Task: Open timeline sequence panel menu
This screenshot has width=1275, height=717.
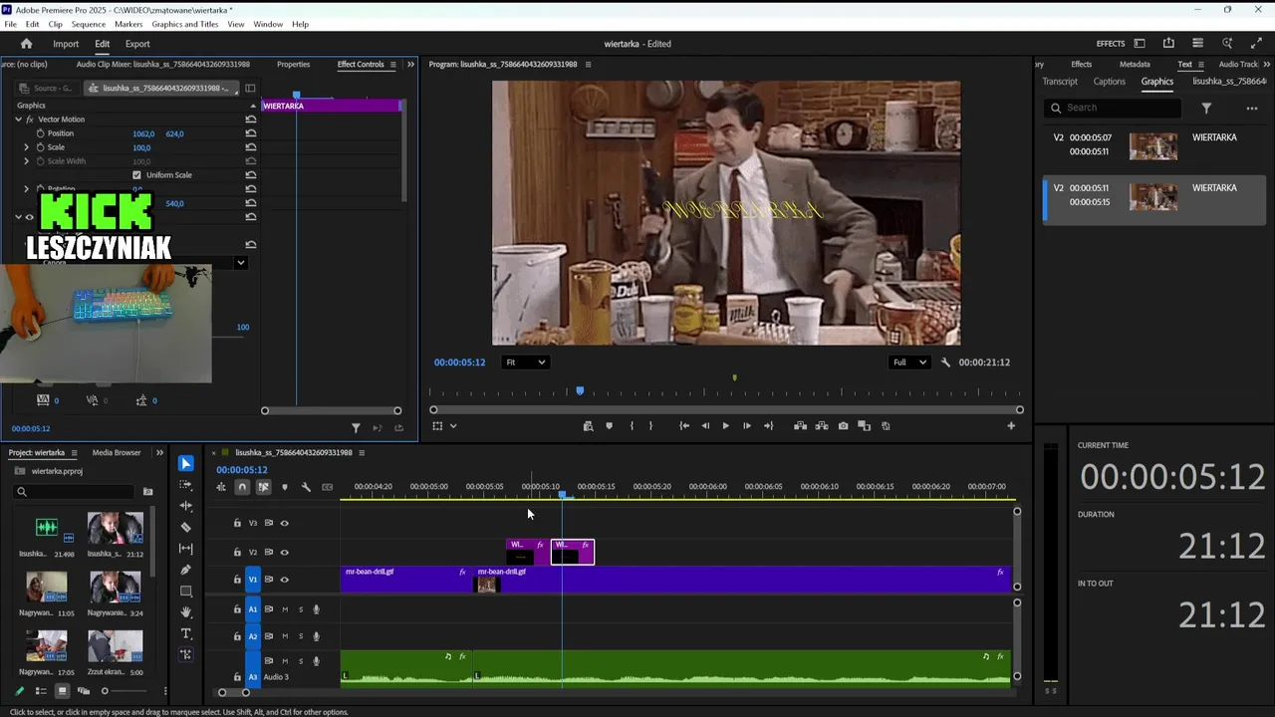Action: click(362, 452)
